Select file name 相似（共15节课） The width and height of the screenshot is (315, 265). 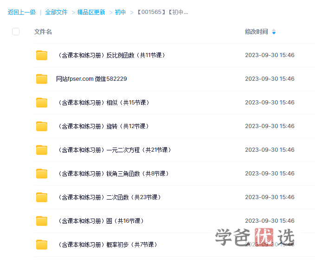[103, 103]
